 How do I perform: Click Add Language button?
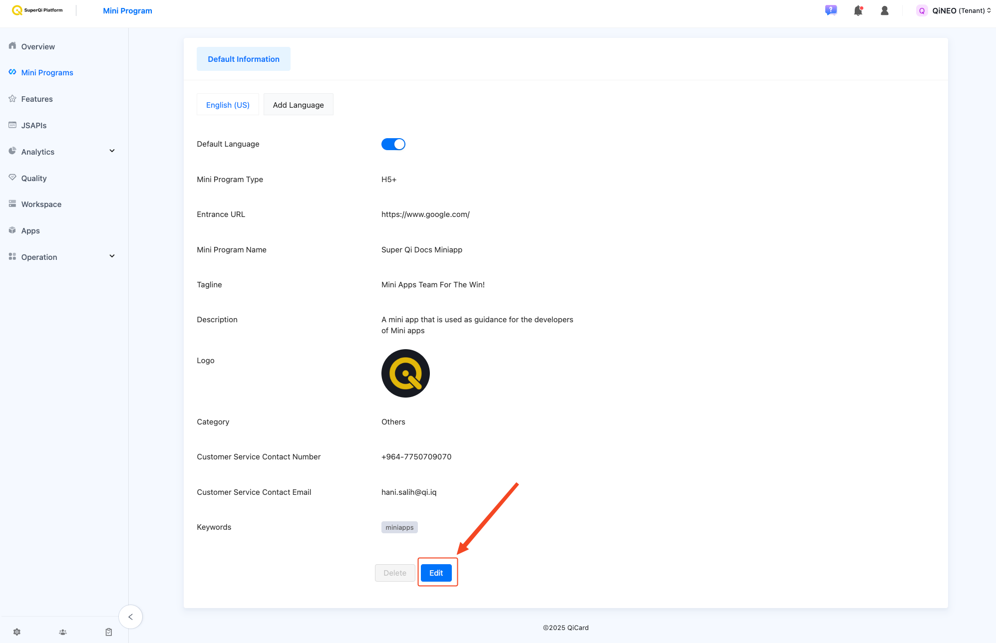pyautogui.click(x=298, y=105)
